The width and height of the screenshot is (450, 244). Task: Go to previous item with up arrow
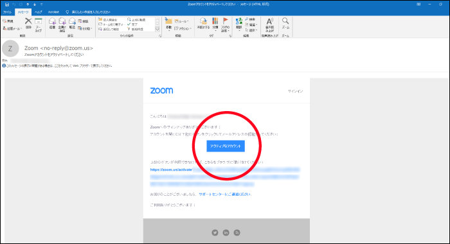(28, 4)
